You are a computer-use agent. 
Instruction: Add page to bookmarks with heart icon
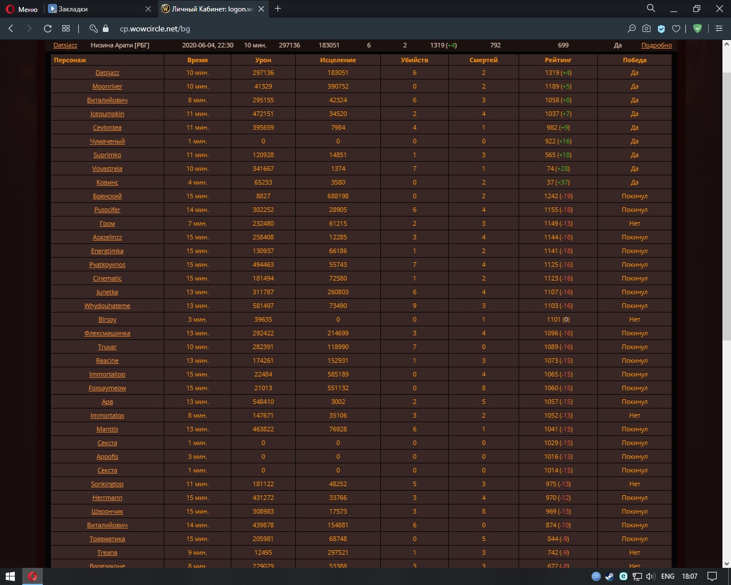[676, 29]
